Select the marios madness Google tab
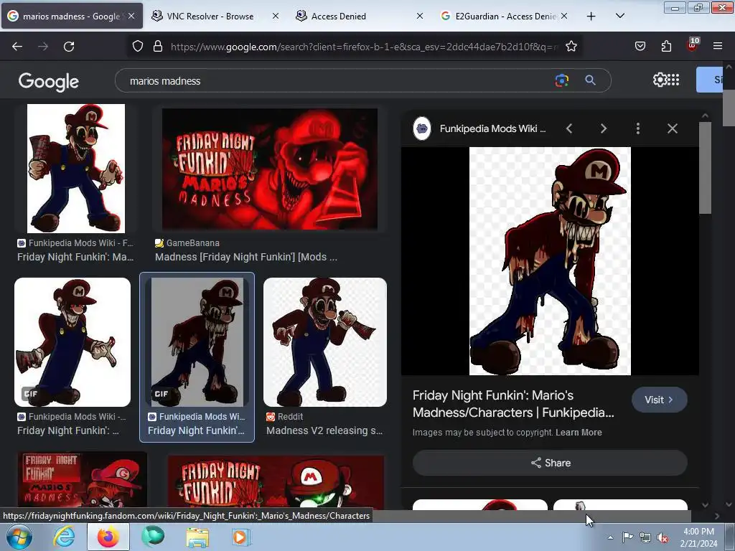The image size is (735, 551). pos(71,17)
